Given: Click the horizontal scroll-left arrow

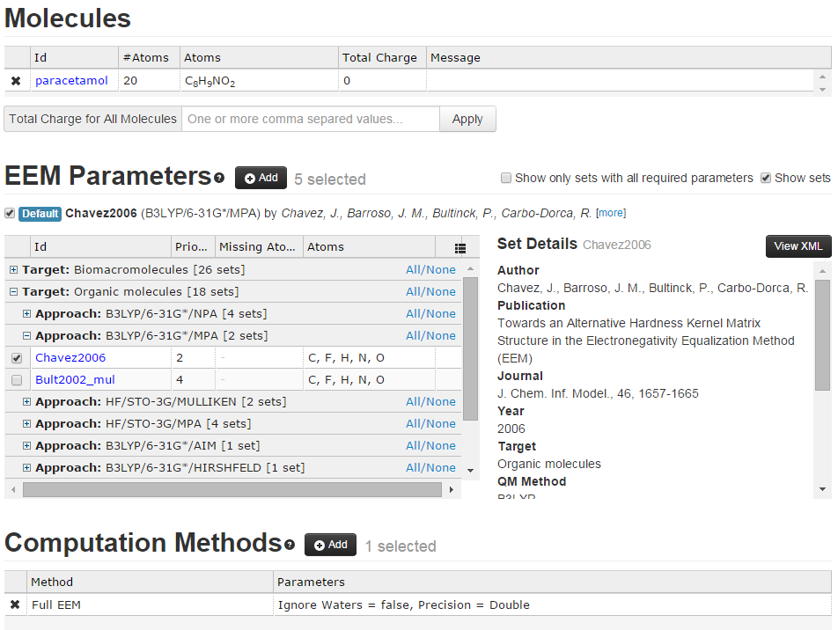Looking at the screenshot, I should [13, 489].
